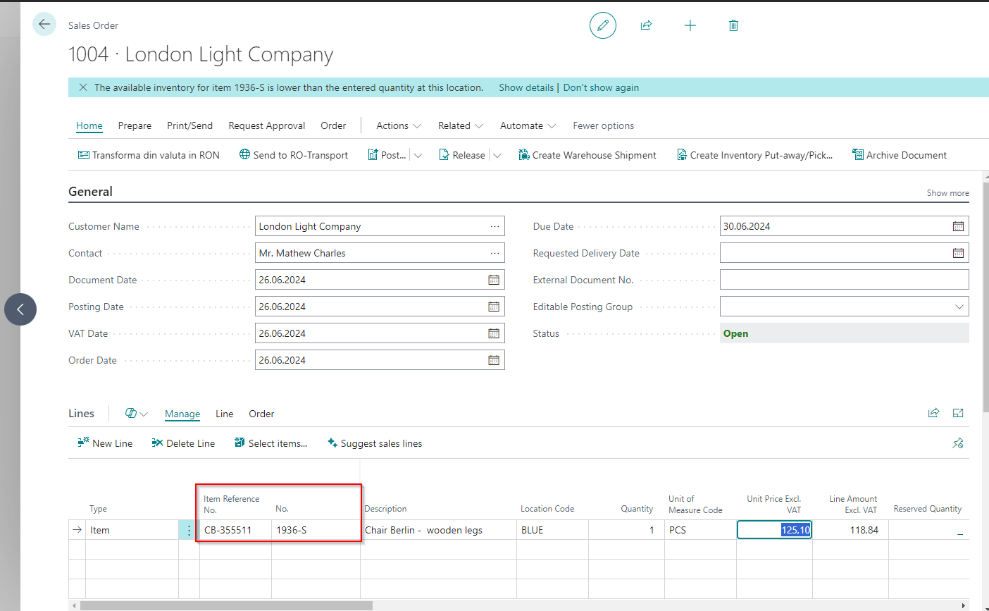This screenshot has height=611, width=989.
Task: Click Delete Line button
Action: tap(183, 443)
